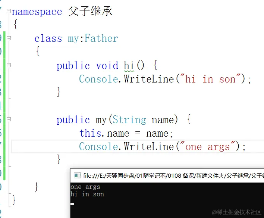The image size is (264, 218).
Task: Click the method name 'hi' with squiggle
Action: click(129, 65)
